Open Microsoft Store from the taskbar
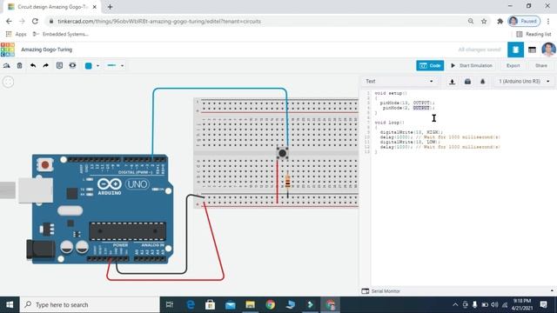The width and height of the screenshot is (557, 313). click(x=210, y=305)
